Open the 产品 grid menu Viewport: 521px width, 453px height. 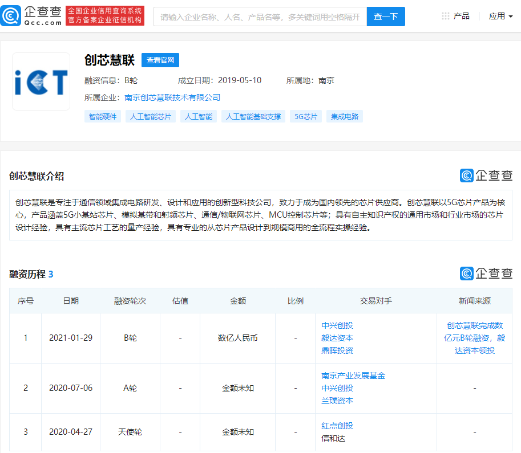click(455, 16)
